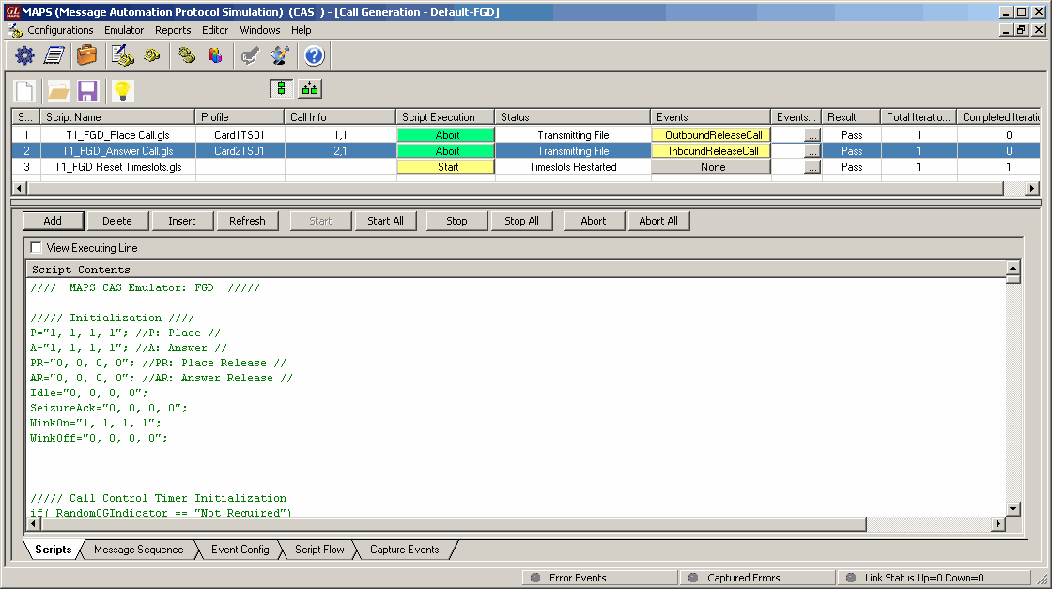
Task: Start the T1_FGD Reset Timeslots.gls script
Action: click(446, 167)
